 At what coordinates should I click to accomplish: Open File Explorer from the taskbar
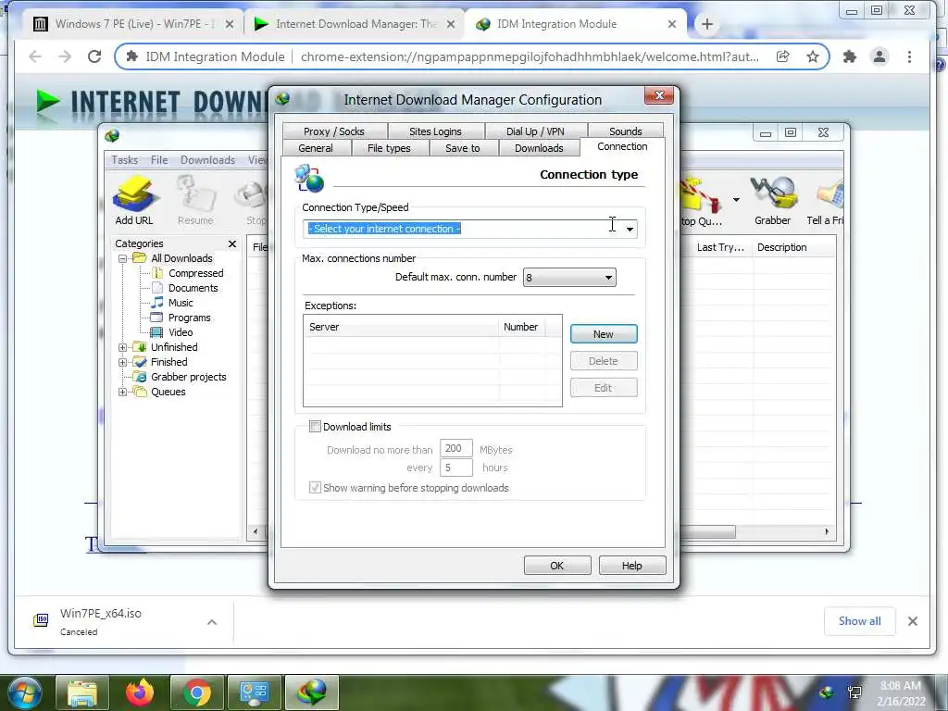tap(82, 692)
